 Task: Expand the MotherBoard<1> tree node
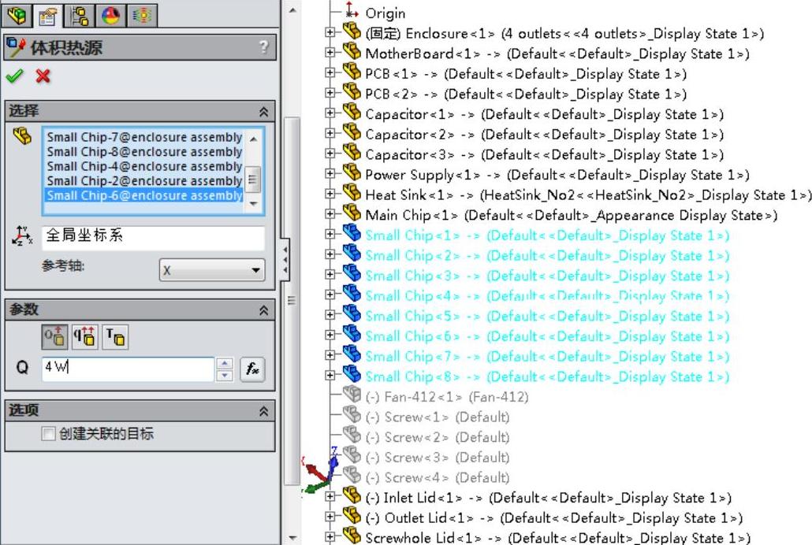pyautogui.click(x=330, y=54)
